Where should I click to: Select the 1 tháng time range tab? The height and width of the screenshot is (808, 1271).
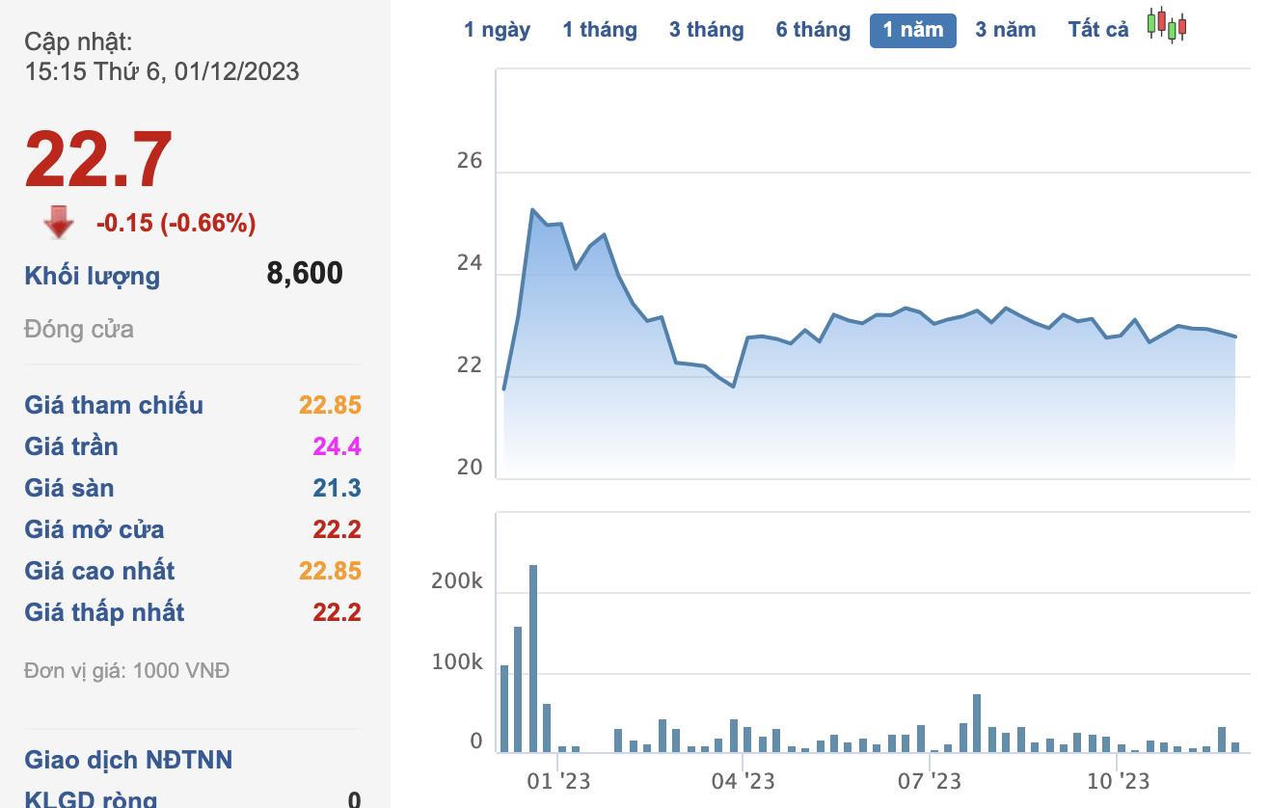click(x=600, y=30)
